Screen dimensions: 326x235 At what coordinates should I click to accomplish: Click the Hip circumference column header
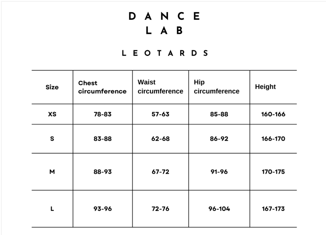tap(216, 87)
